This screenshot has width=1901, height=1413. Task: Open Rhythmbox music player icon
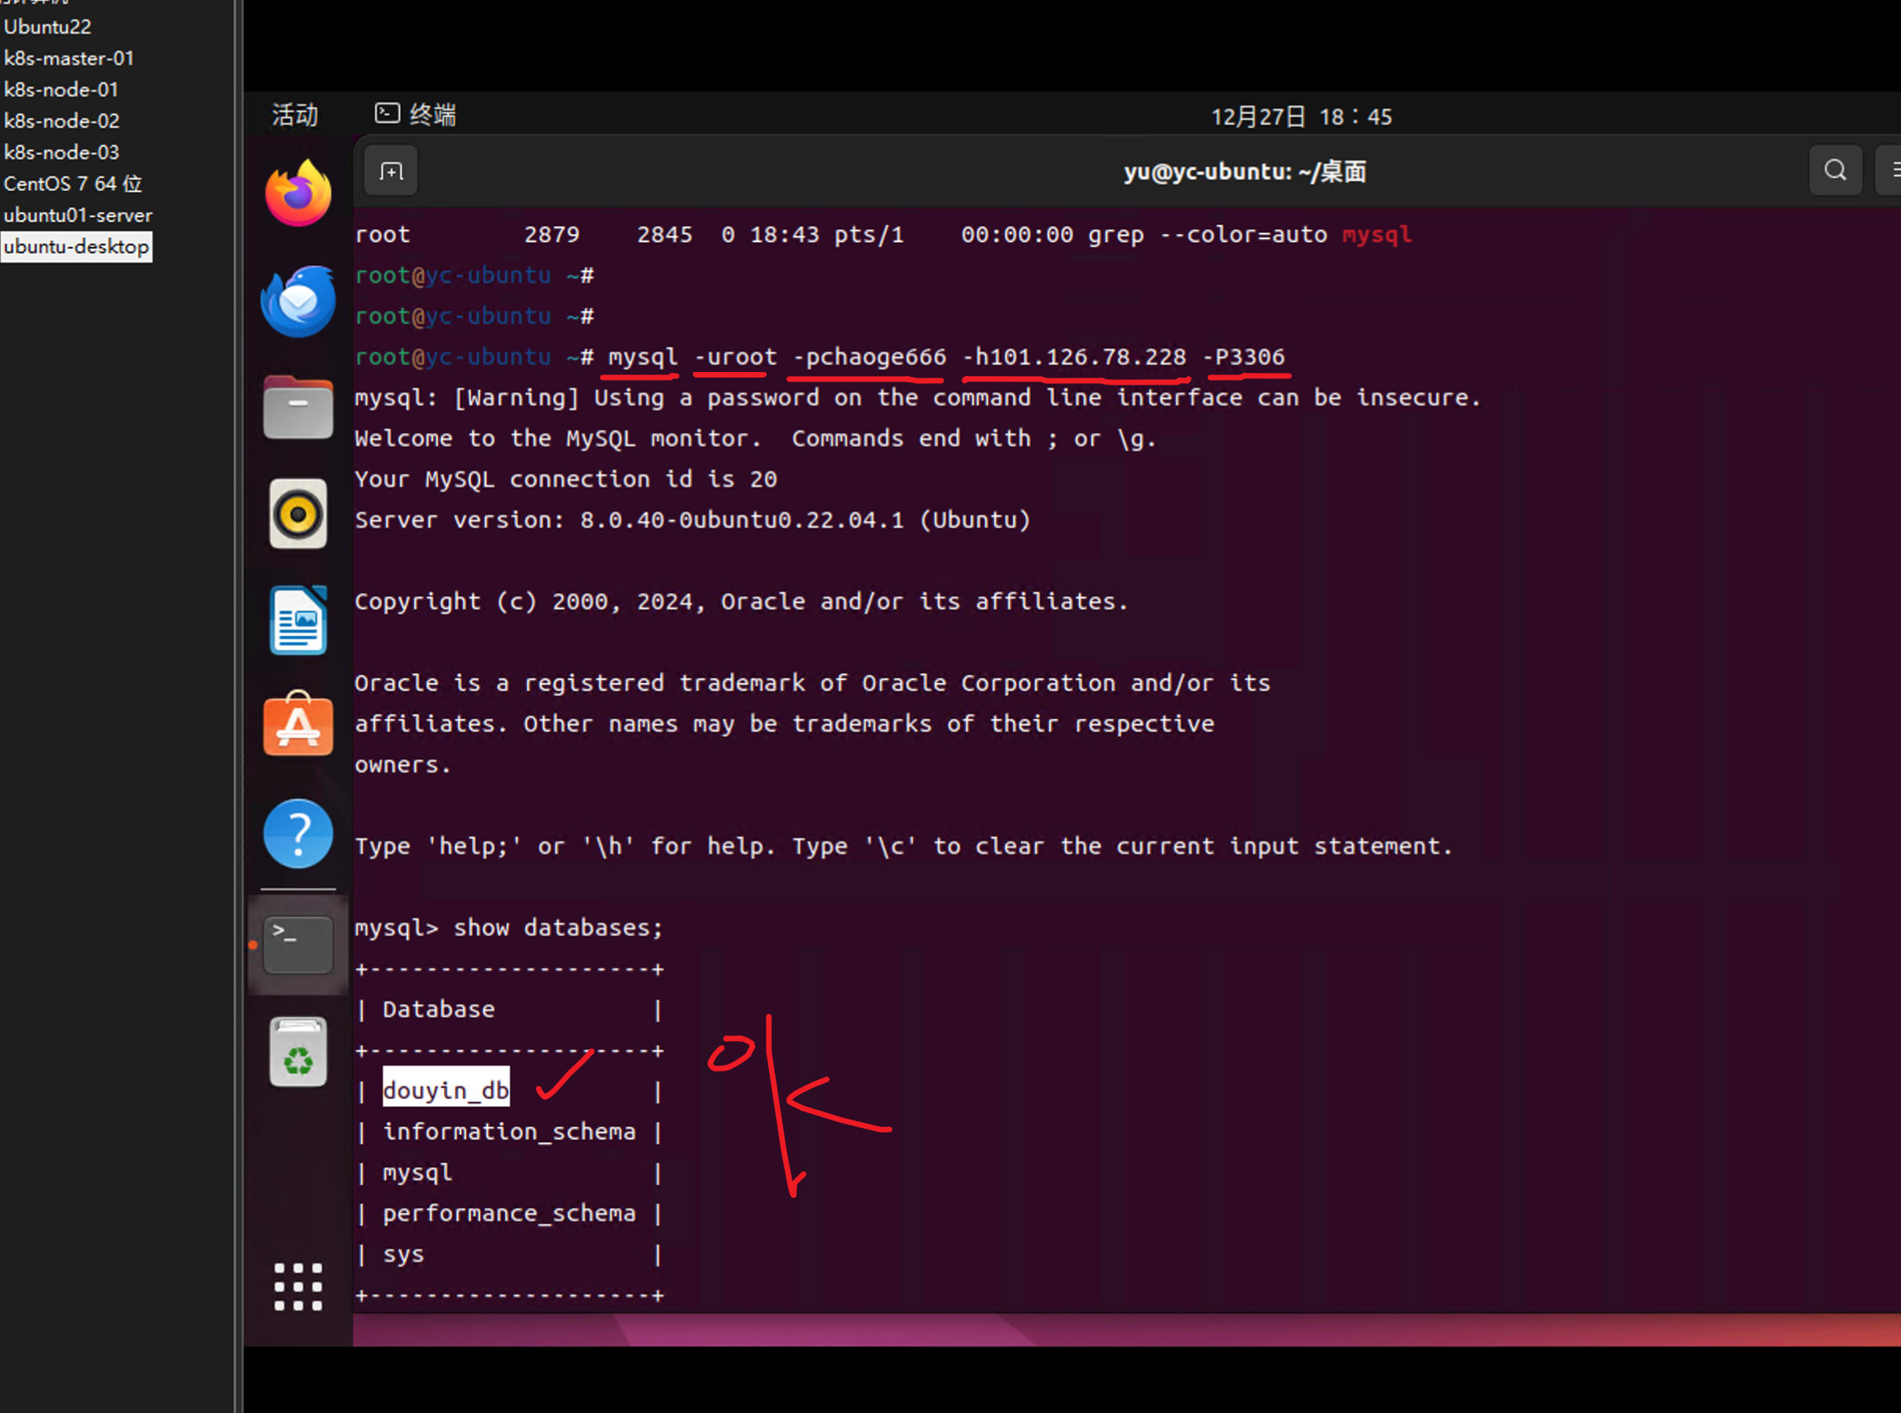[x=298, y=514]
